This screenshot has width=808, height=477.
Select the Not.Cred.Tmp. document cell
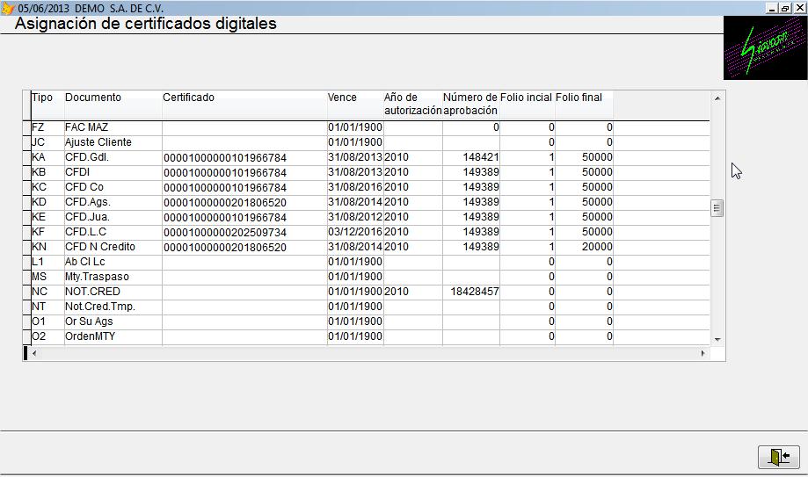(x=113, y=307)
